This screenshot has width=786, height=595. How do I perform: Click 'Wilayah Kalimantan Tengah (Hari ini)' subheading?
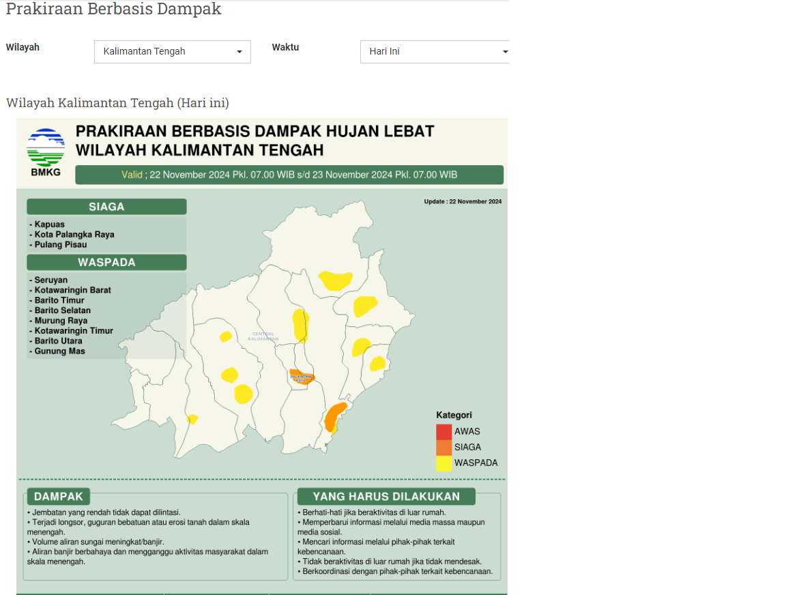(117, 103)
